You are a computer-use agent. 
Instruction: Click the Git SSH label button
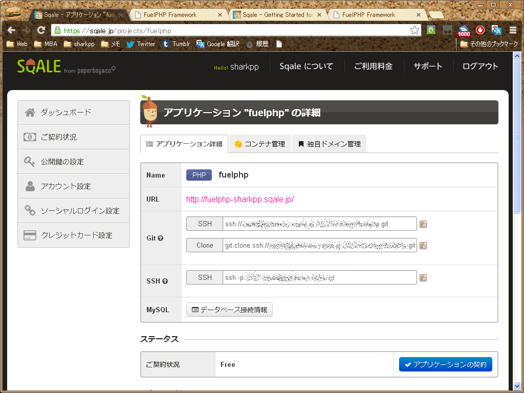[x=205, y=224]
